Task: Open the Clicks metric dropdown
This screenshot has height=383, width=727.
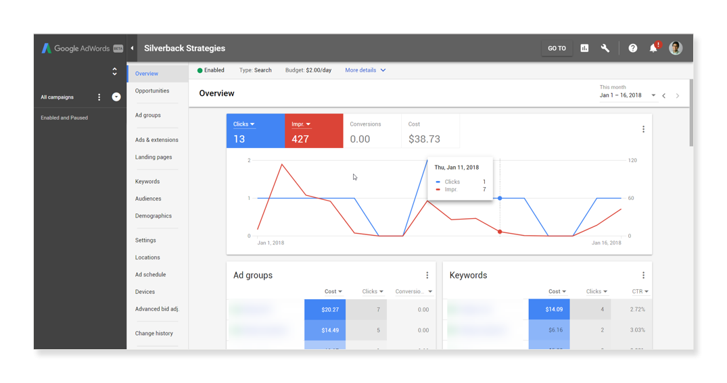Action: pyautogui.click(x=244, y=124)
